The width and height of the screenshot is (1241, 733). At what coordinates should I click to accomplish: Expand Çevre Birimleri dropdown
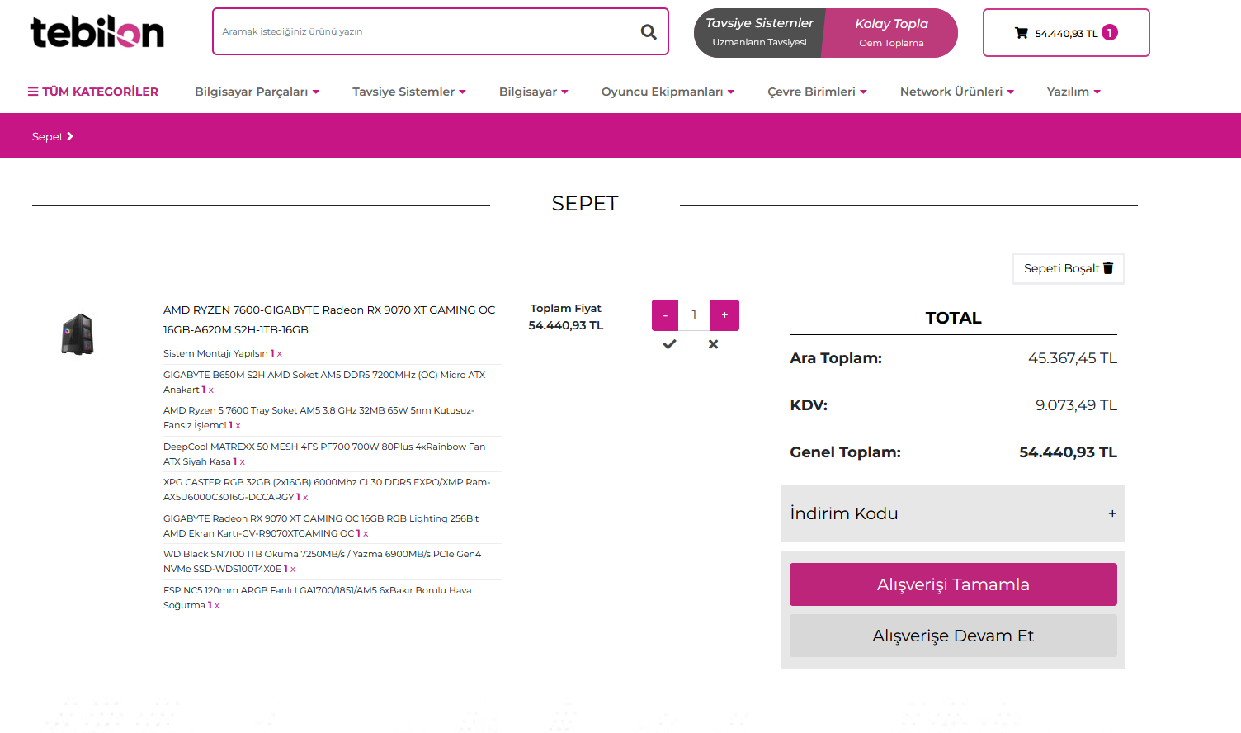817,92
